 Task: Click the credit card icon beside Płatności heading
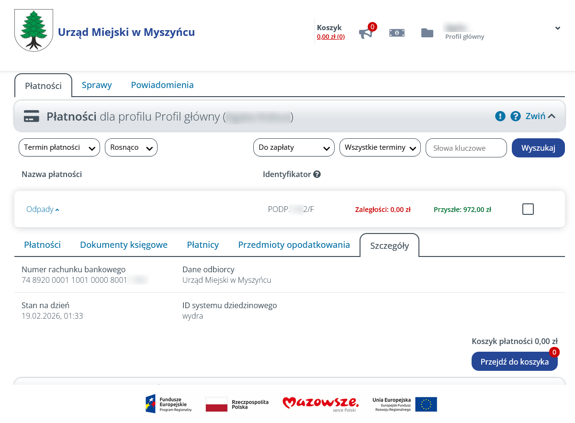pos(32,116)
